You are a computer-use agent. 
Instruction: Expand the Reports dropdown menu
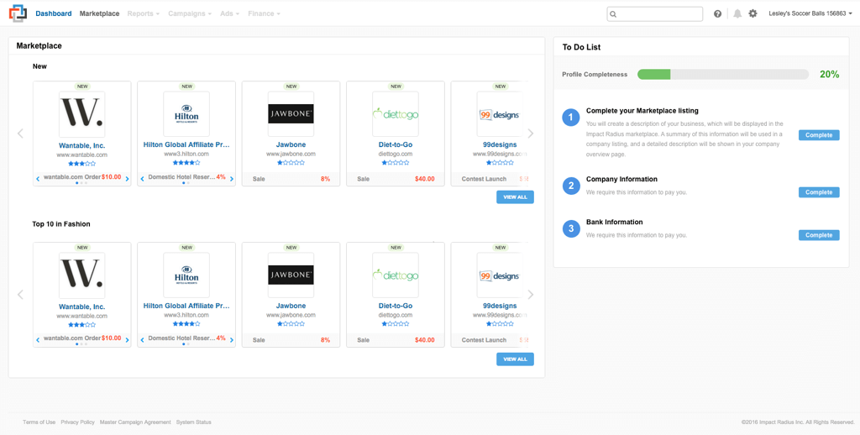point(143,13)
